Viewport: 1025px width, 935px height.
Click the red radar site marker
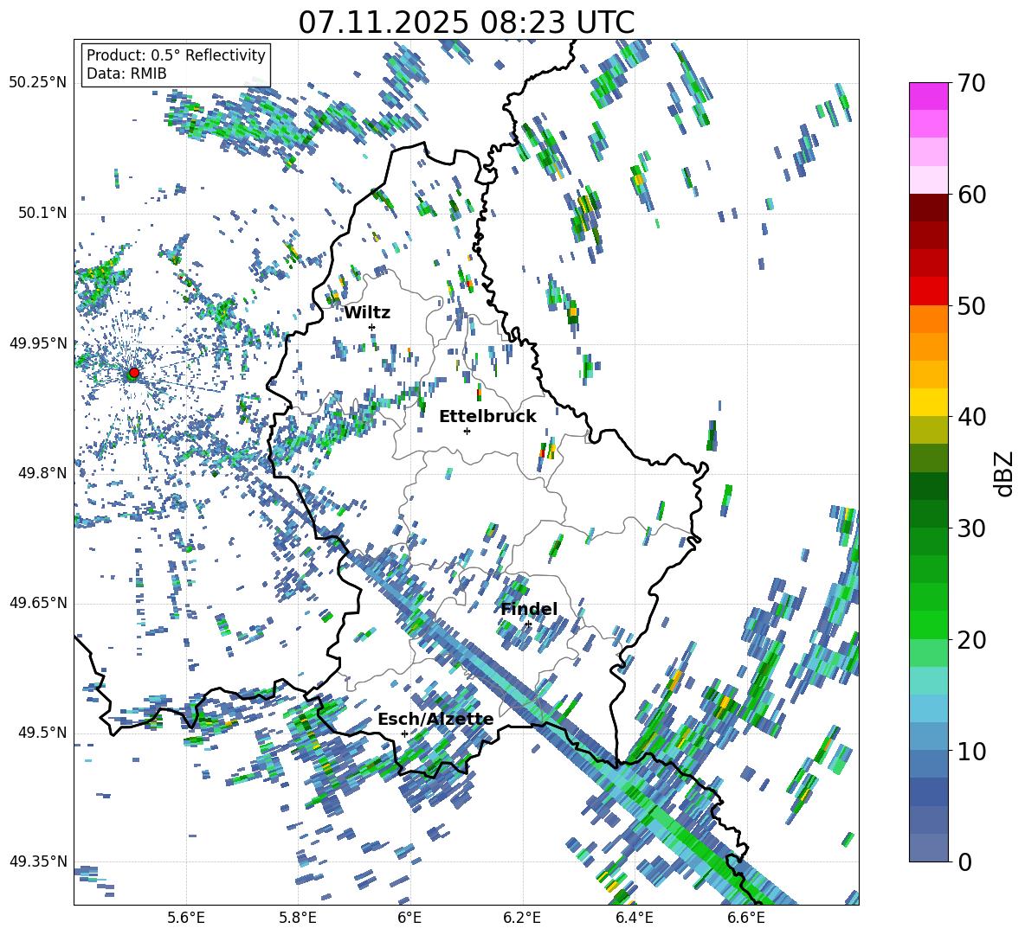134,373
